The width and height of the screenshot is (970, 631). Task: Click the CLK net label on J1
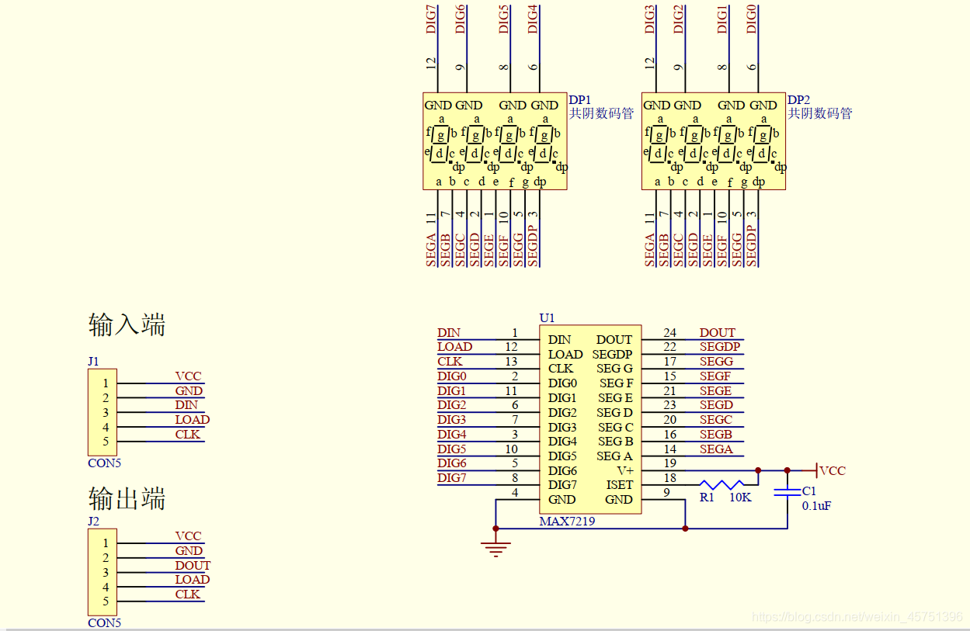click(x=187, y=435)
